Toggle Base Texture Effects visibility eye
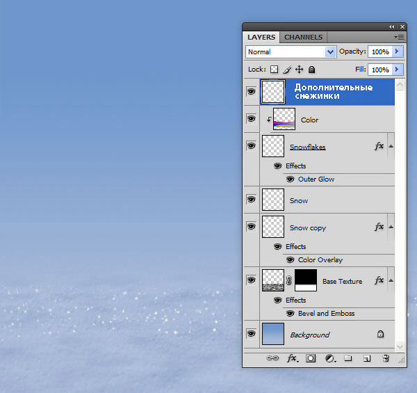This screenshot has height=393, width=417. tap(277, 300)
